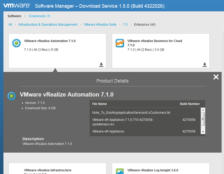Click the VMware vRealize Automation product icon
This screenshot has width=224, height=174.
point(16,43)
